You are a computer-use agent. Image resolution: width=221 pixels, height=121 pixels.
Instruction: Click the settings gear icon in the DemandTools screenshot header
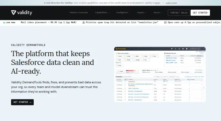click(183, 49)
